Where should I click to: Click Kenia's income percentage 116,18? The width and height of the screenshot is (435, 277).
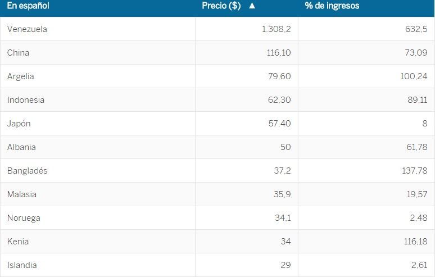415,242
